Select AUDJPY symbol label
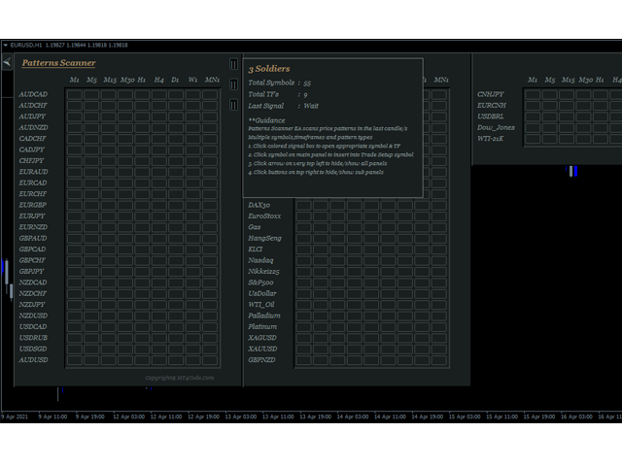Screen dimensions: 622x466 pyautogui.click(x=32, y=116)
